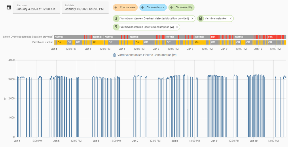Select the first yellow On segment
288x147 pixels.
[60, 42]
